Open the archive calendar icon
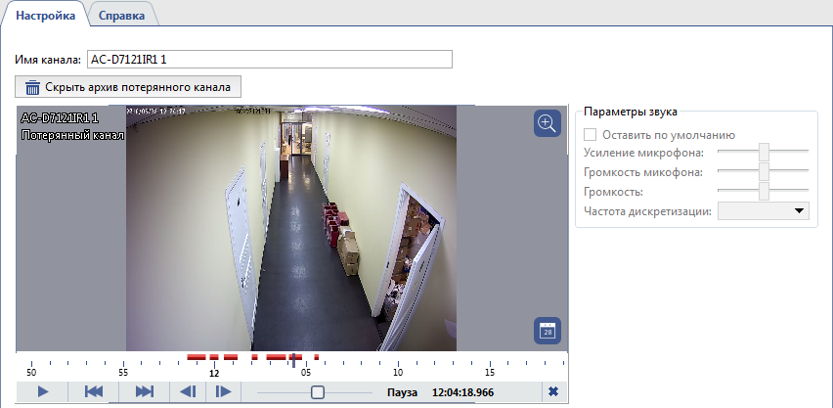Image resolution: width=833 pixels, height=408 pixels. (x=548, y=331)
